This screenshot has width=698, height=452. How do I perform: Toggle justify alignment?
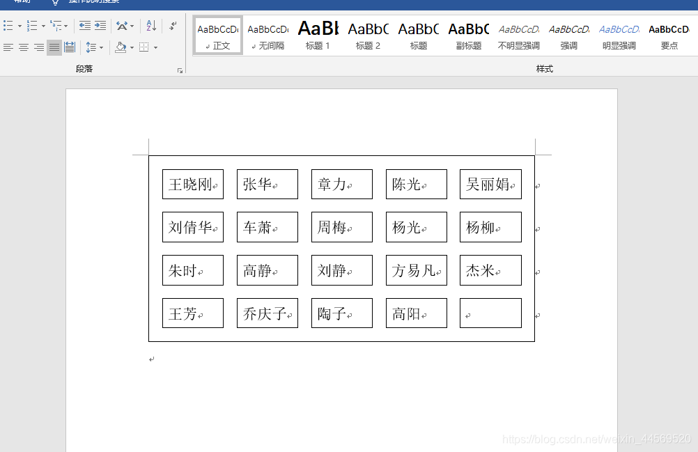tap(54, 47)
